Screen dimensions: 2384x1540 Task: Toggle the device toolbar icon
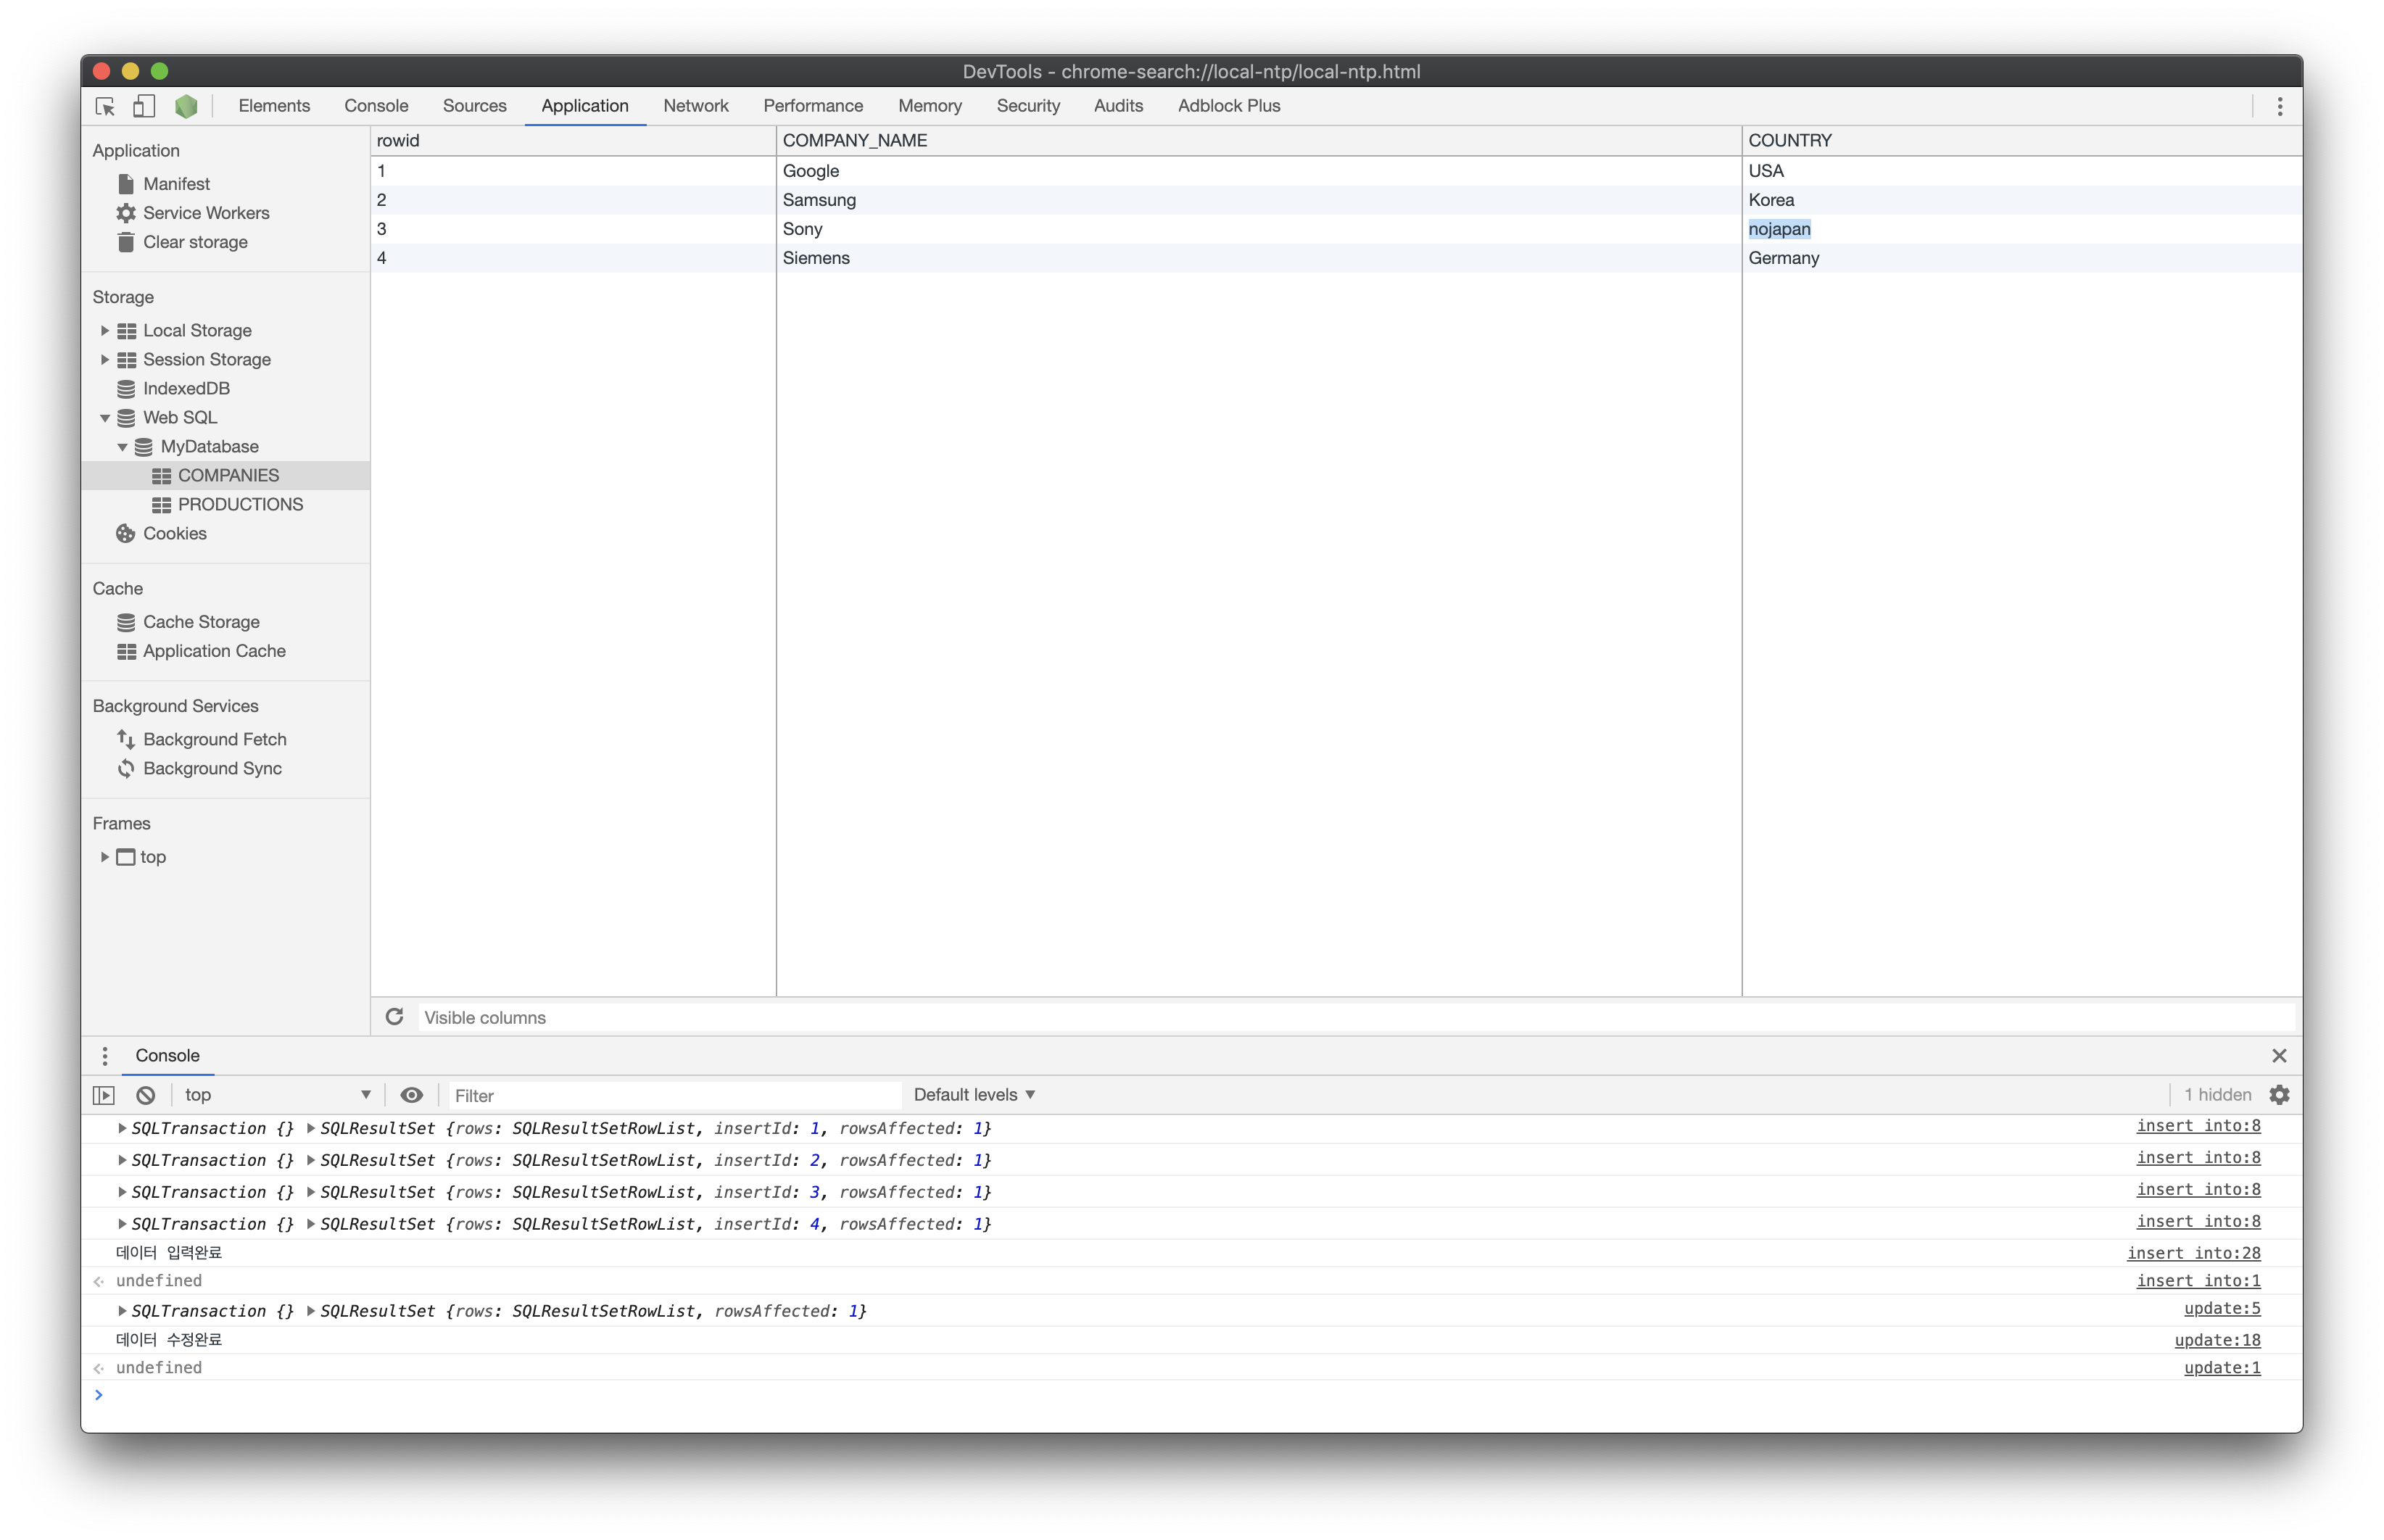coord(144,106)
